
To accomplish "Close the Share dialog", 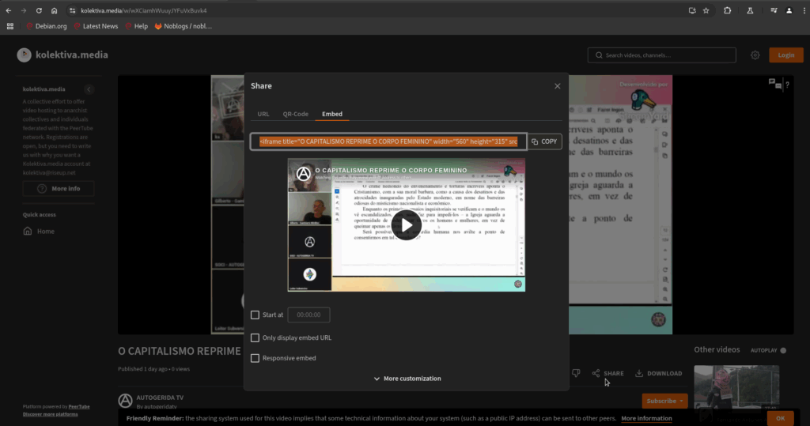I will click(558, 86).
